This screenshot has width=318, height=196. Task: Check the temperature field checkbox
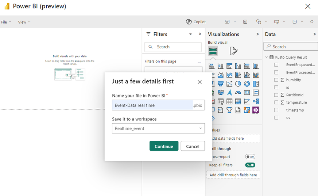pos(276,102)
